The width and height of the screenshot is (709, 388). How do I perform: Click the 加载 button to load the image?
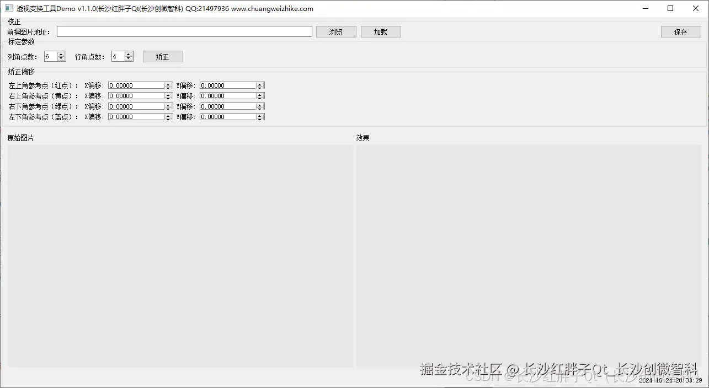click(381, 31)
